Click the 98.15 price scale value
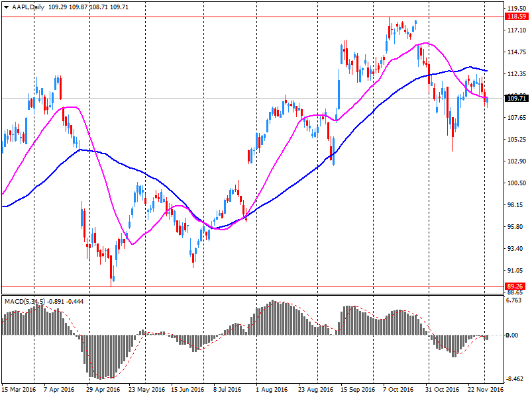The height and width of the screenshot is (397, 530). (x=517, y=205)
